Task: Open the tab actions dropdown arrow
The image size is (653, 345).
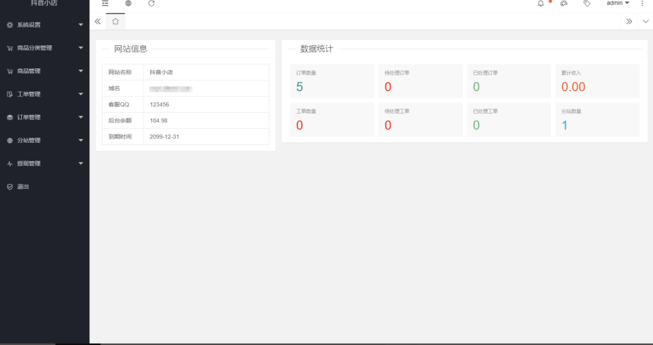Action: pos(645,21)
